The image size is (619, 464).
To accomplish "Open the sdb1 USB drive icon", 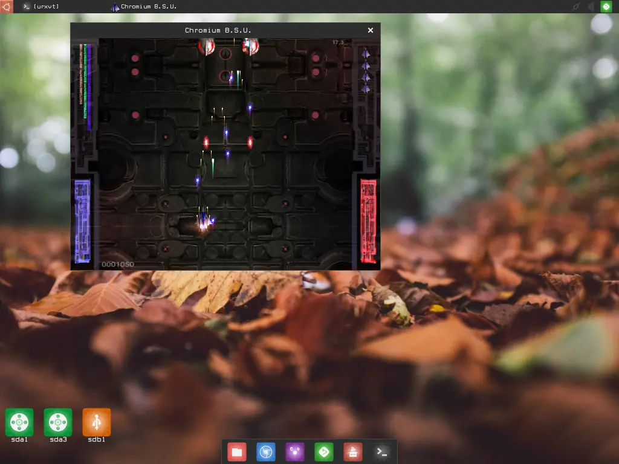I will 97,422.
